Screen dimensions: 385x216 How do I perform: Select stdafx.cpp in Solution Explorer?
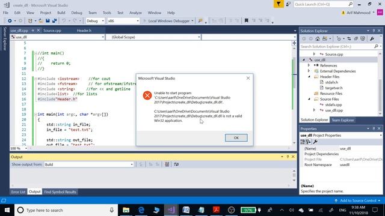coord(333,105)
